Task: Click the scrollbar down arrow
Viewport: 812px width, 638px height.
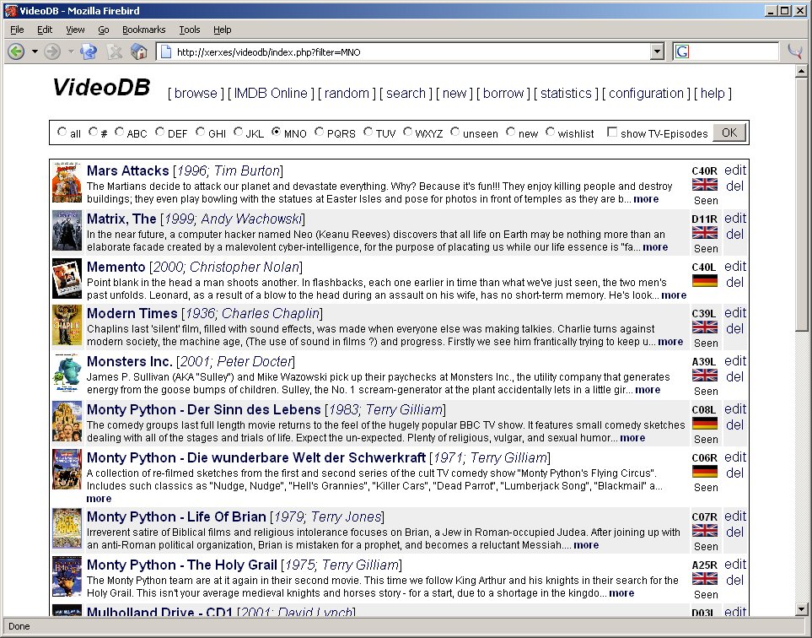Action: (801, 609)
